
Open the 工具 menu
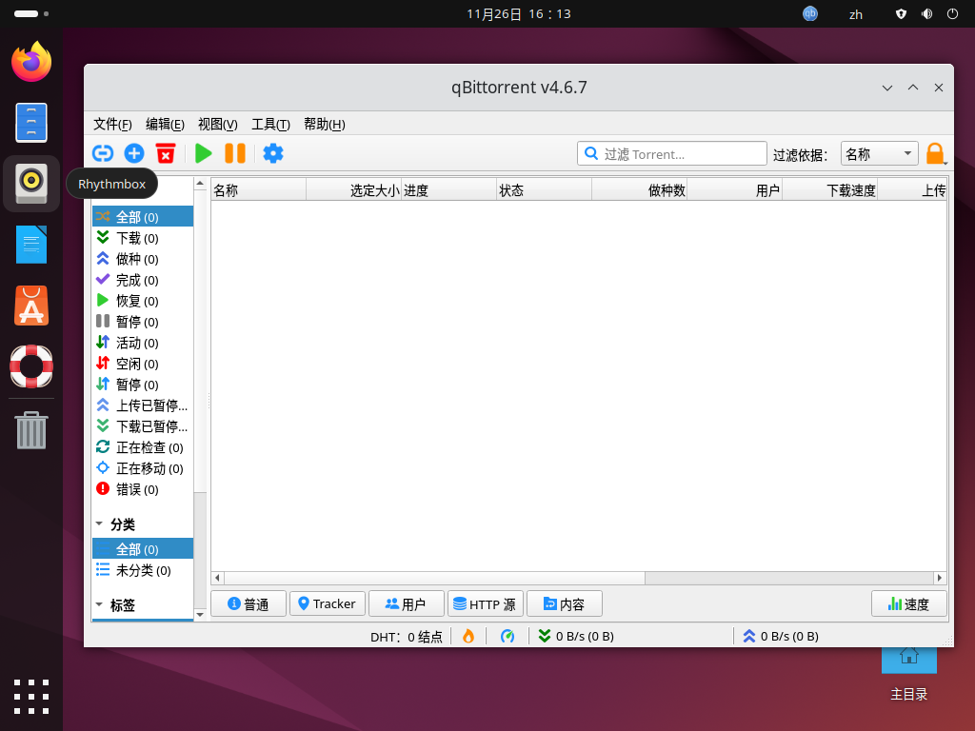(270, 124)
